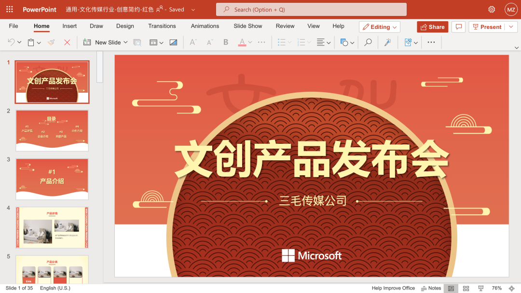Viewport: 521px width, 293px height.
Task: Expand the Undo dropdown arrow
Action: [19, 42]
